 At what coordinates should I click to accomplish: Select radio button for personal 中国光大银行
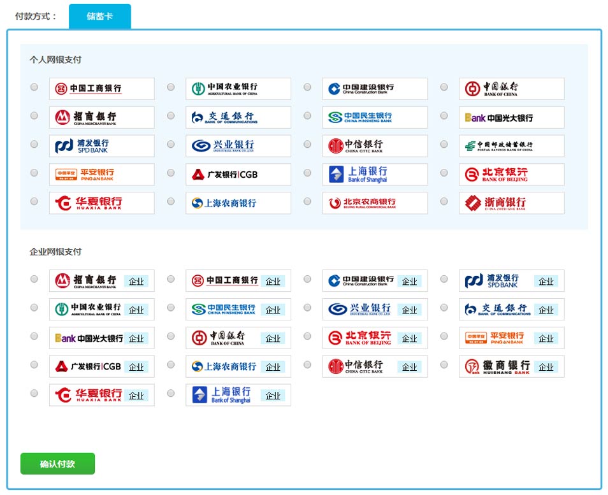point(444,115)
